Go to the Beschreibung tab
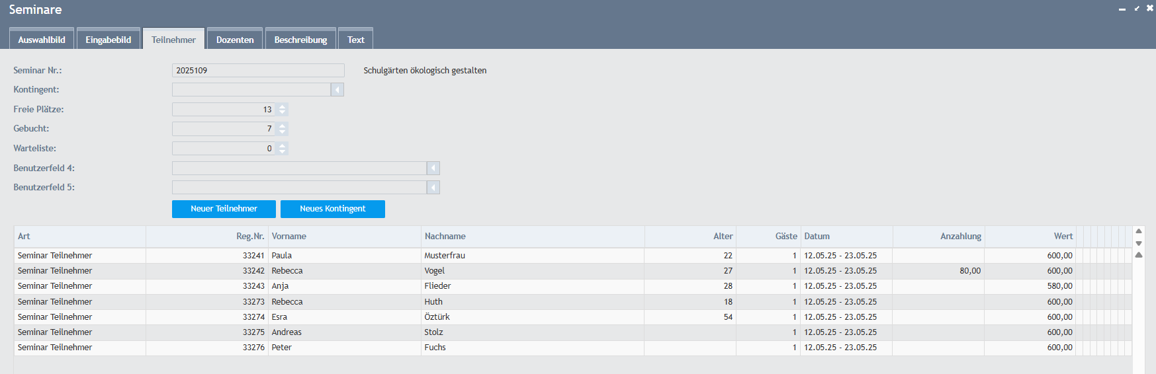The width and height of the screenshot is (1156, 374). coord(300,40)
